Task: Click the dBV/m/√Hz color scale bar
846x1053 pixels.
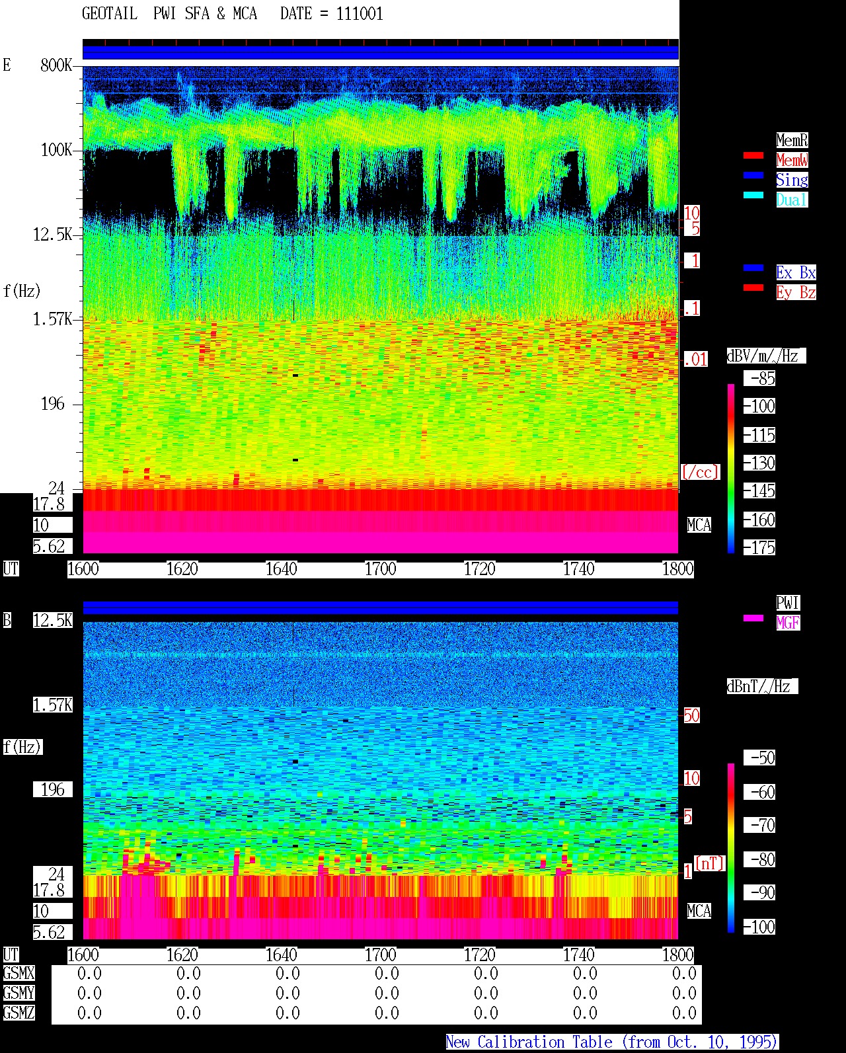Action: pos(731,468)
